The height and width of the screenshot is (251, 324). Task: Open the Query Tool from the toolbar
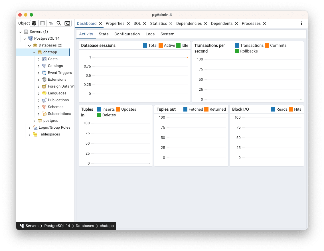point(34,23)
